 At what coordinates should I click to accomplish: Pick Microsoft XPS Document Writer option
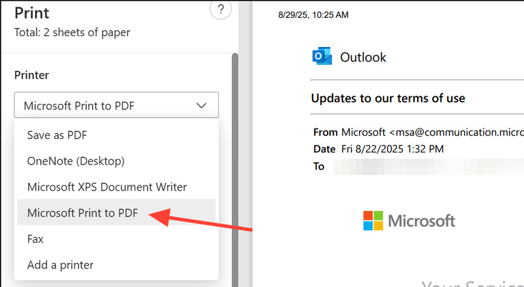pos(116,187)
